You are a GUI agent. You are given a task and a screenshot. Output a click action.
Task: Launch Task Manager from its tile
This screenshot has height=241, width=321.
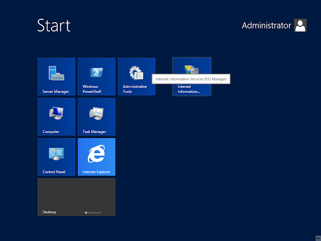click(x=96, y=116)
